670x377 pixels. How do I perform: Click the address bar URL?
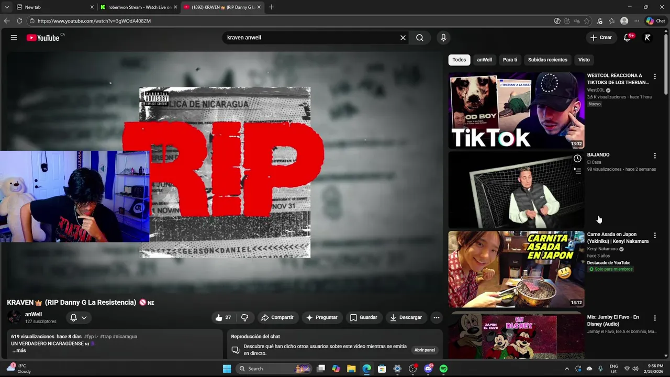[x=94, y=21]
